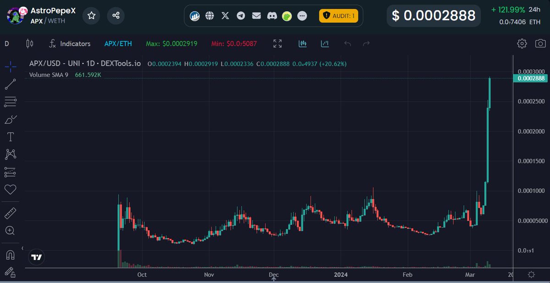Click the large $ 0.0002888 price display

434,16
